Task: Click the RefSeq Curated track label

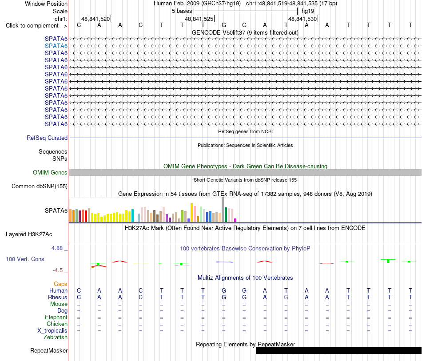Action: pyautogui.click(x=47, y=138)
